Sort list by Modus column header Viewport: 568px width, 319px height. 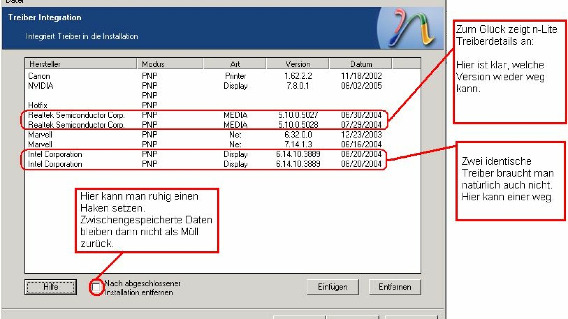[x=170, y=64]
